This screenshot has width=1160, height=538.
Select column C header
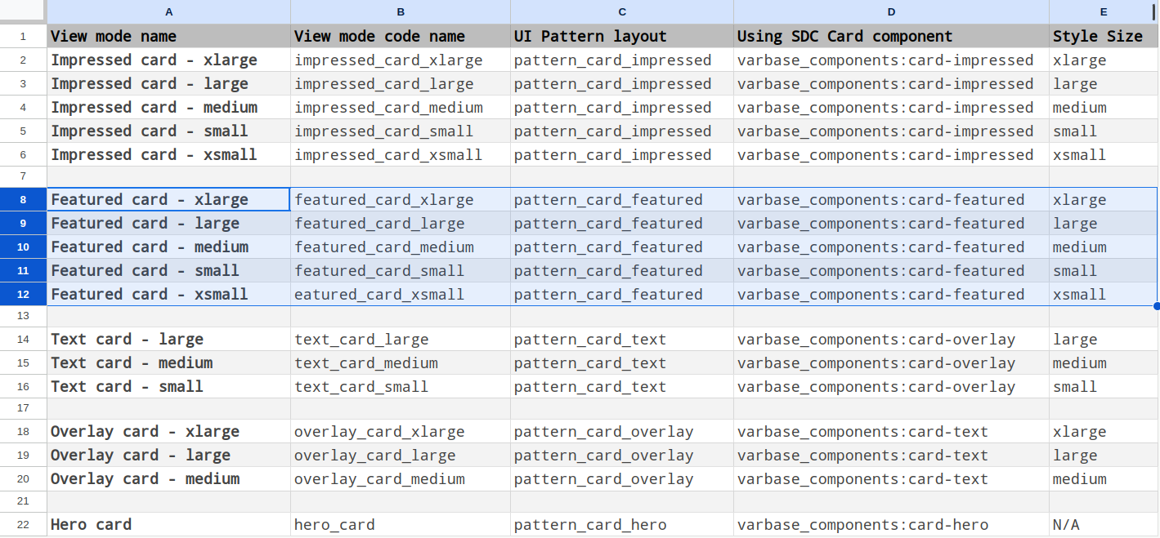coord(622,11)
